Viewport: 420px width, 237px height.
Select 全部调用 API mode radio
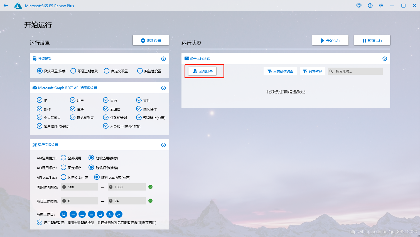[x=63, y=158]
